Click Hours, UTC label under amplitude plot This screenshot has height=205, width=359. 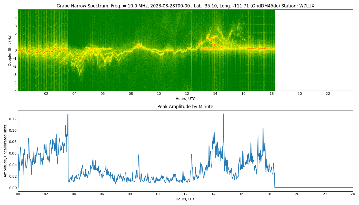(185, 199)
